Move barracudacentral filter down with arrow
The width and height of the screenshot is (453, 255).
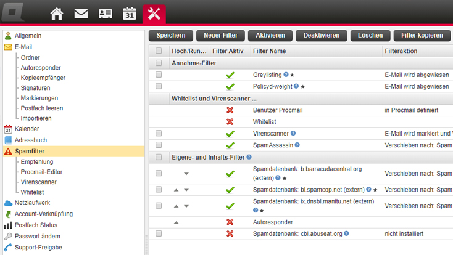click(186, 174)
